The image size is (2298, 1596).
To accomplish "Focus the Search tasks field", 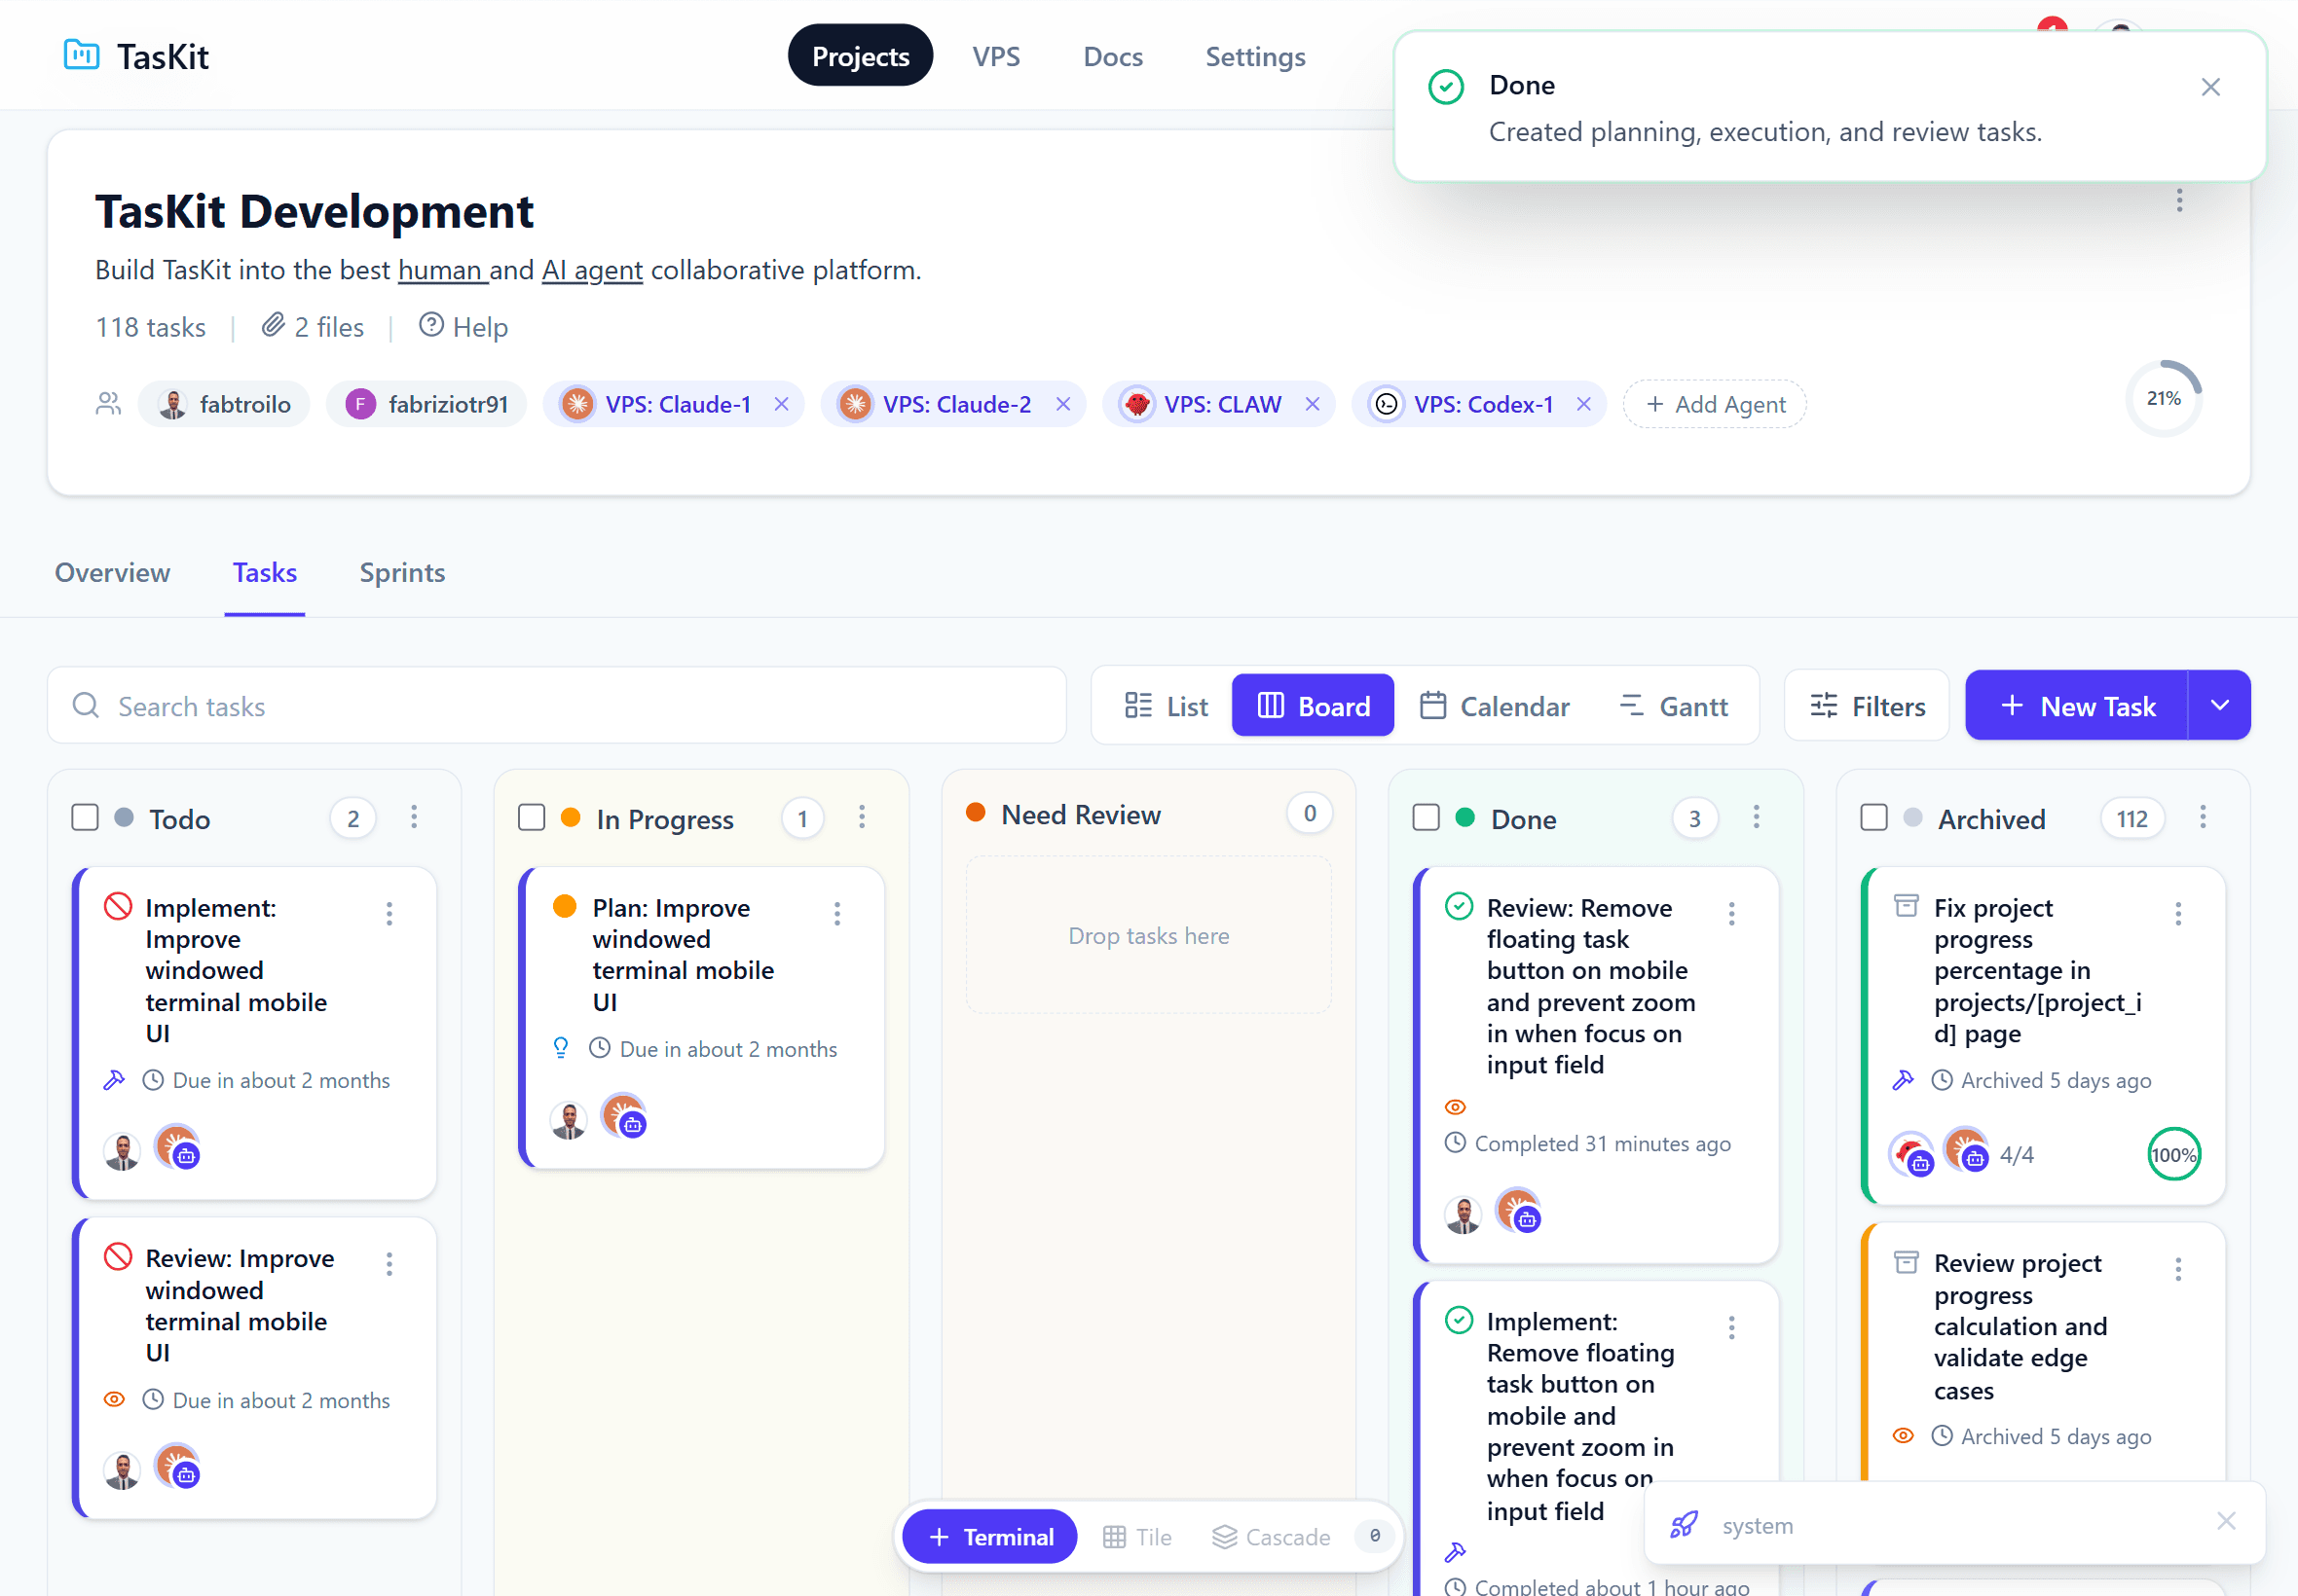I will [557, 706].
